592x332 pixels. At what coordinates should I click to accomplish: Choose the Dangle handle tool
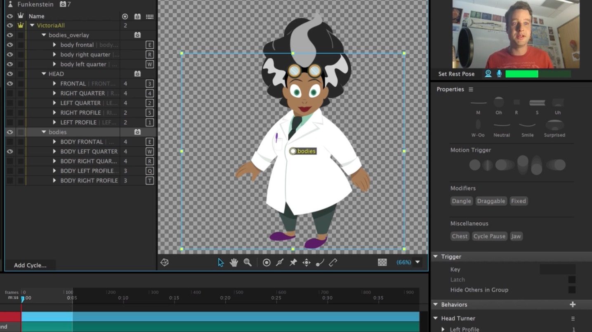tap(320, 262)
